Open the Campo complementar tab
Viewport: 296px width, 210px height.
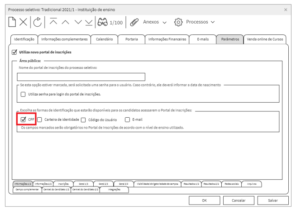(x=27, y=190)
